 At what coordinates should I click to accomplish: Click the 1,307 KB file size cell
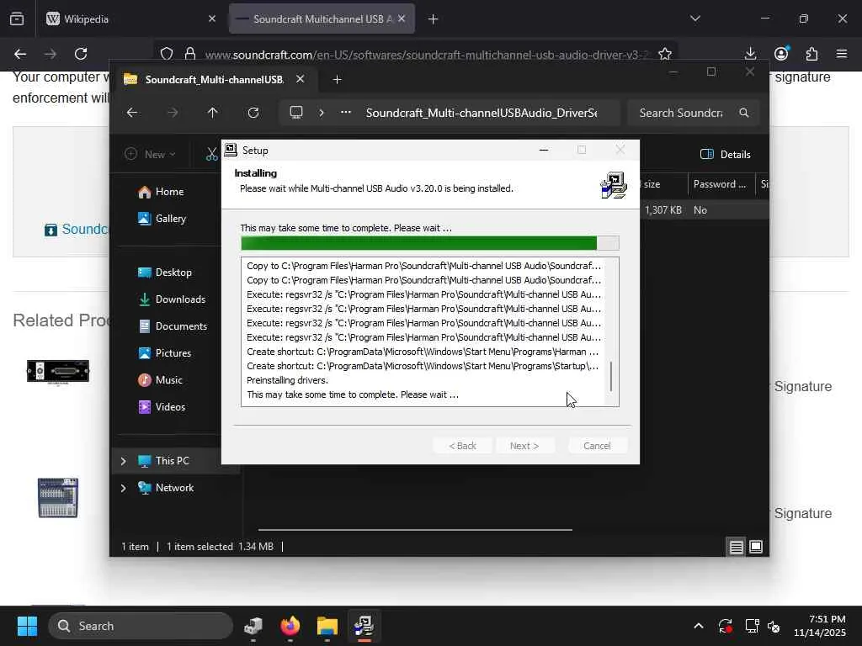coord(663,209)
